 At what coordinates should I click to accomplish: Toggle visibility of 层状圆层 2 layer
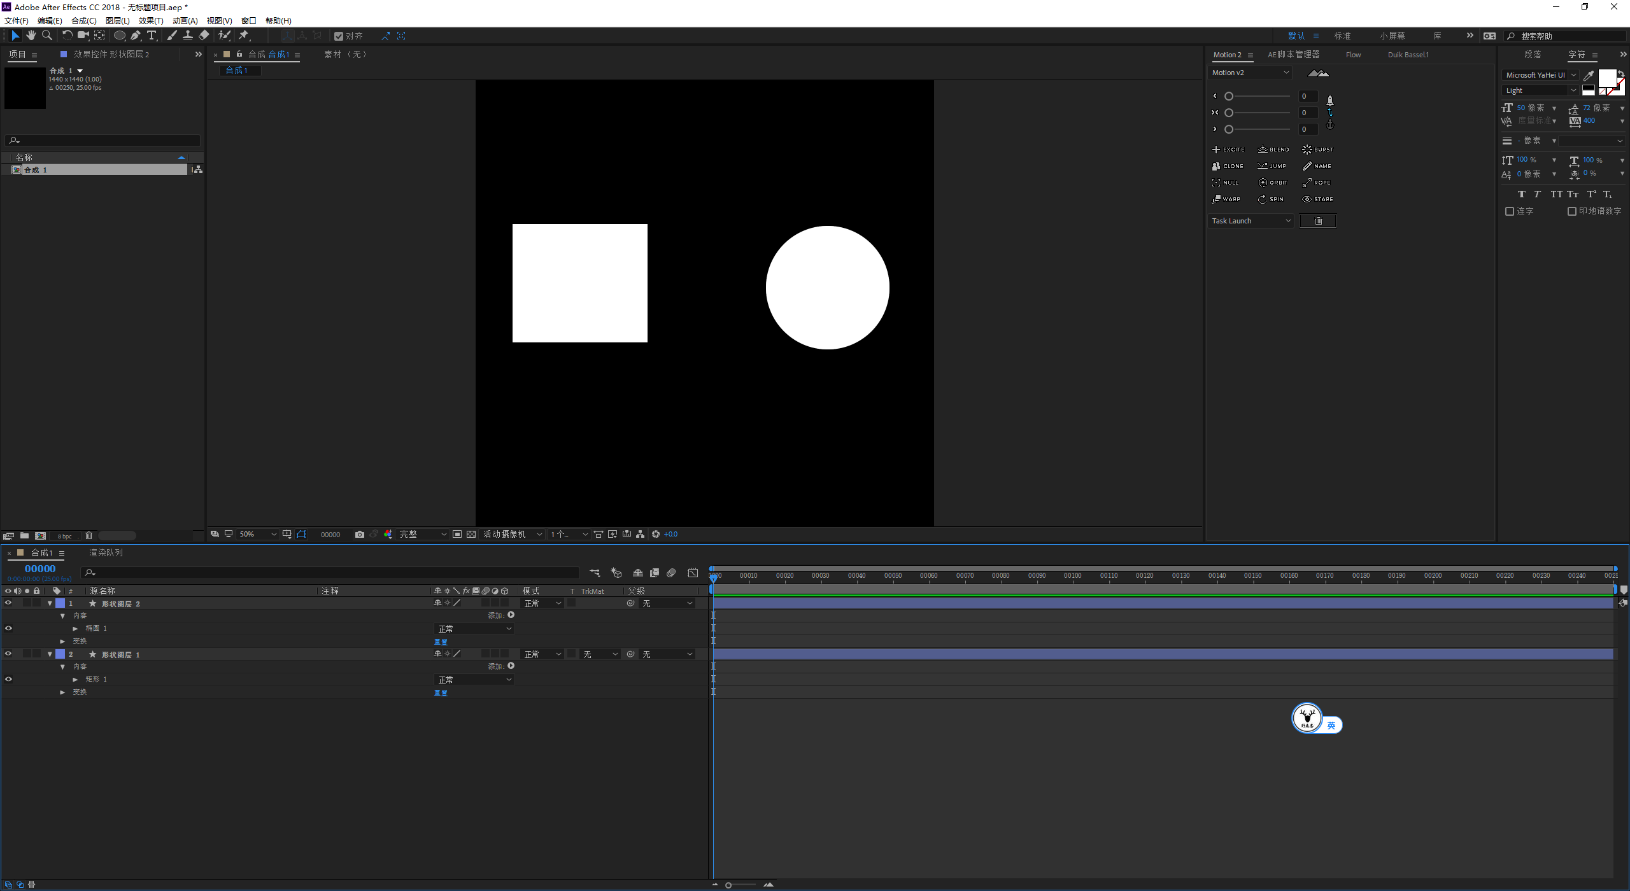pos(9,603)
